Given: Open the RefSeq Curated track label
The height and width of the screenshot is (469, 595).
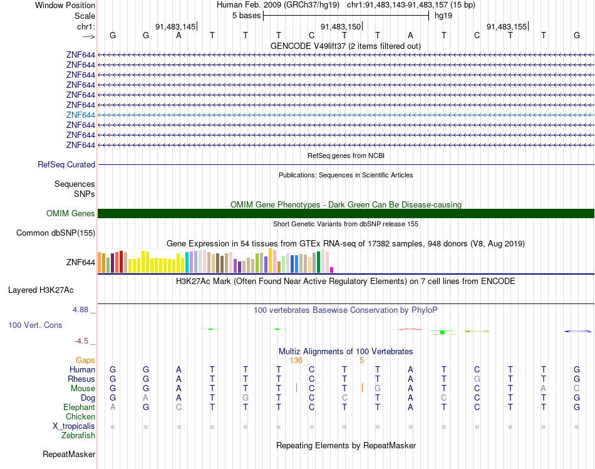Looking at the screenshot, I should [x=66, y=164].
